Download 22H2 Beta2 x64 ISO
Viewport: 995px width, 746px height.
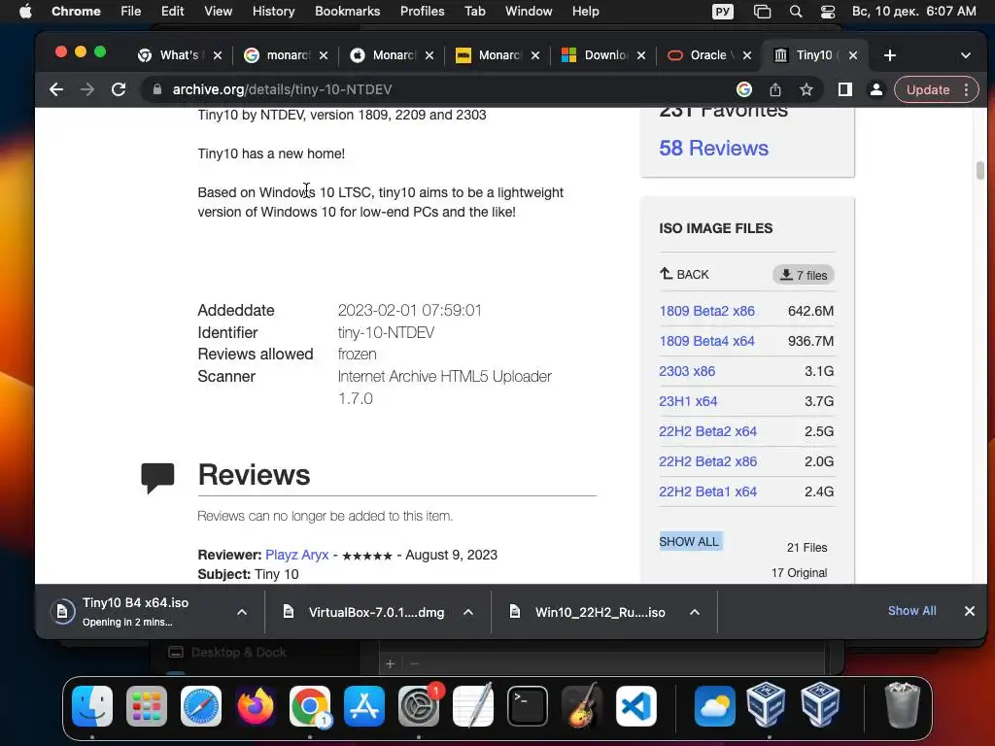(x=707, y=431)
